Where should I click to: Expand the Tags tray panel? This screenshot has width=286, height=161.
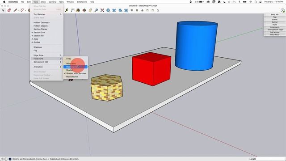click(274, 17)
